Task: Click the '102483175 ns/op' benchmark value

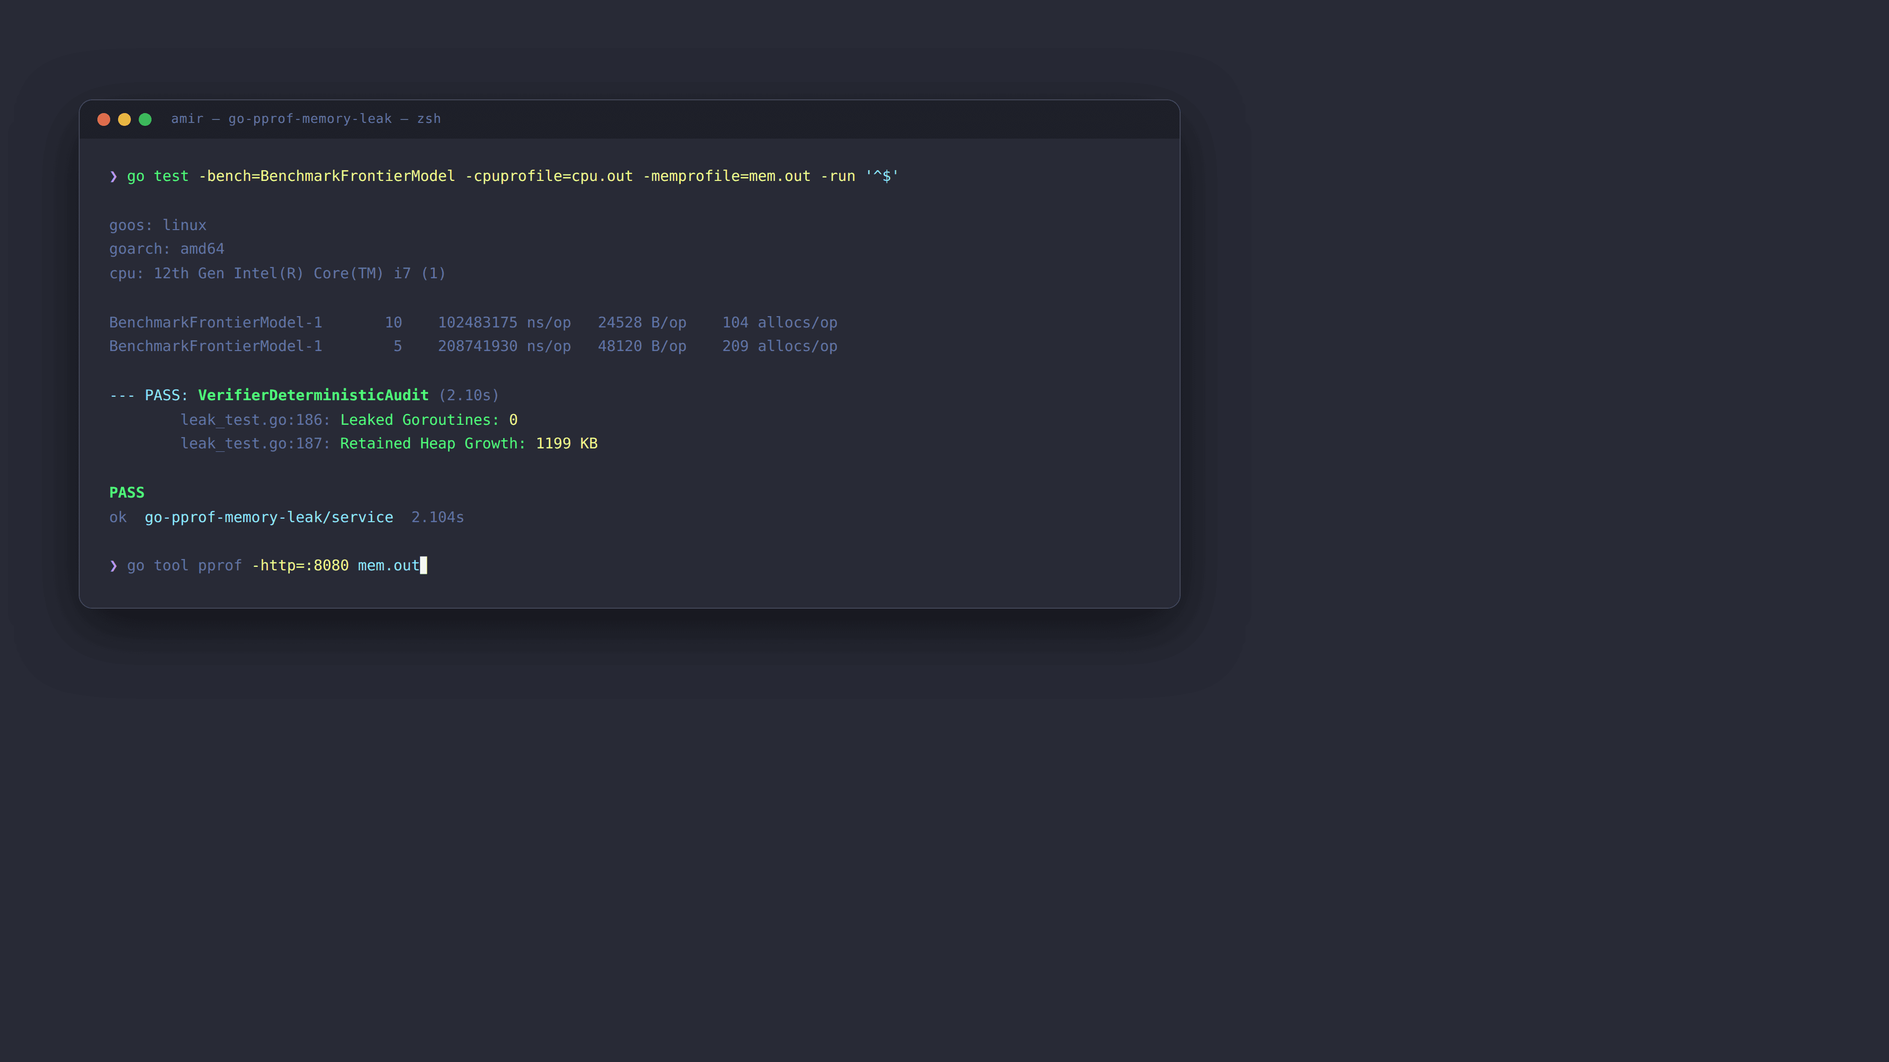Action: tap(504, 323)
